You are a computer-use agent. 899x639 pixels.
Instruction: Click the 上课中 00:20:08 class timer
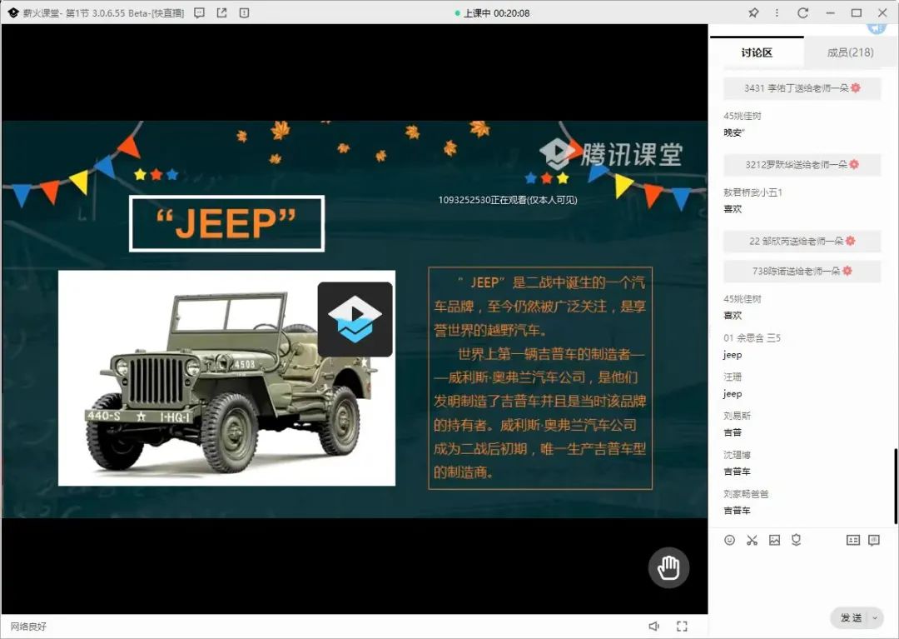pos(492,12)
